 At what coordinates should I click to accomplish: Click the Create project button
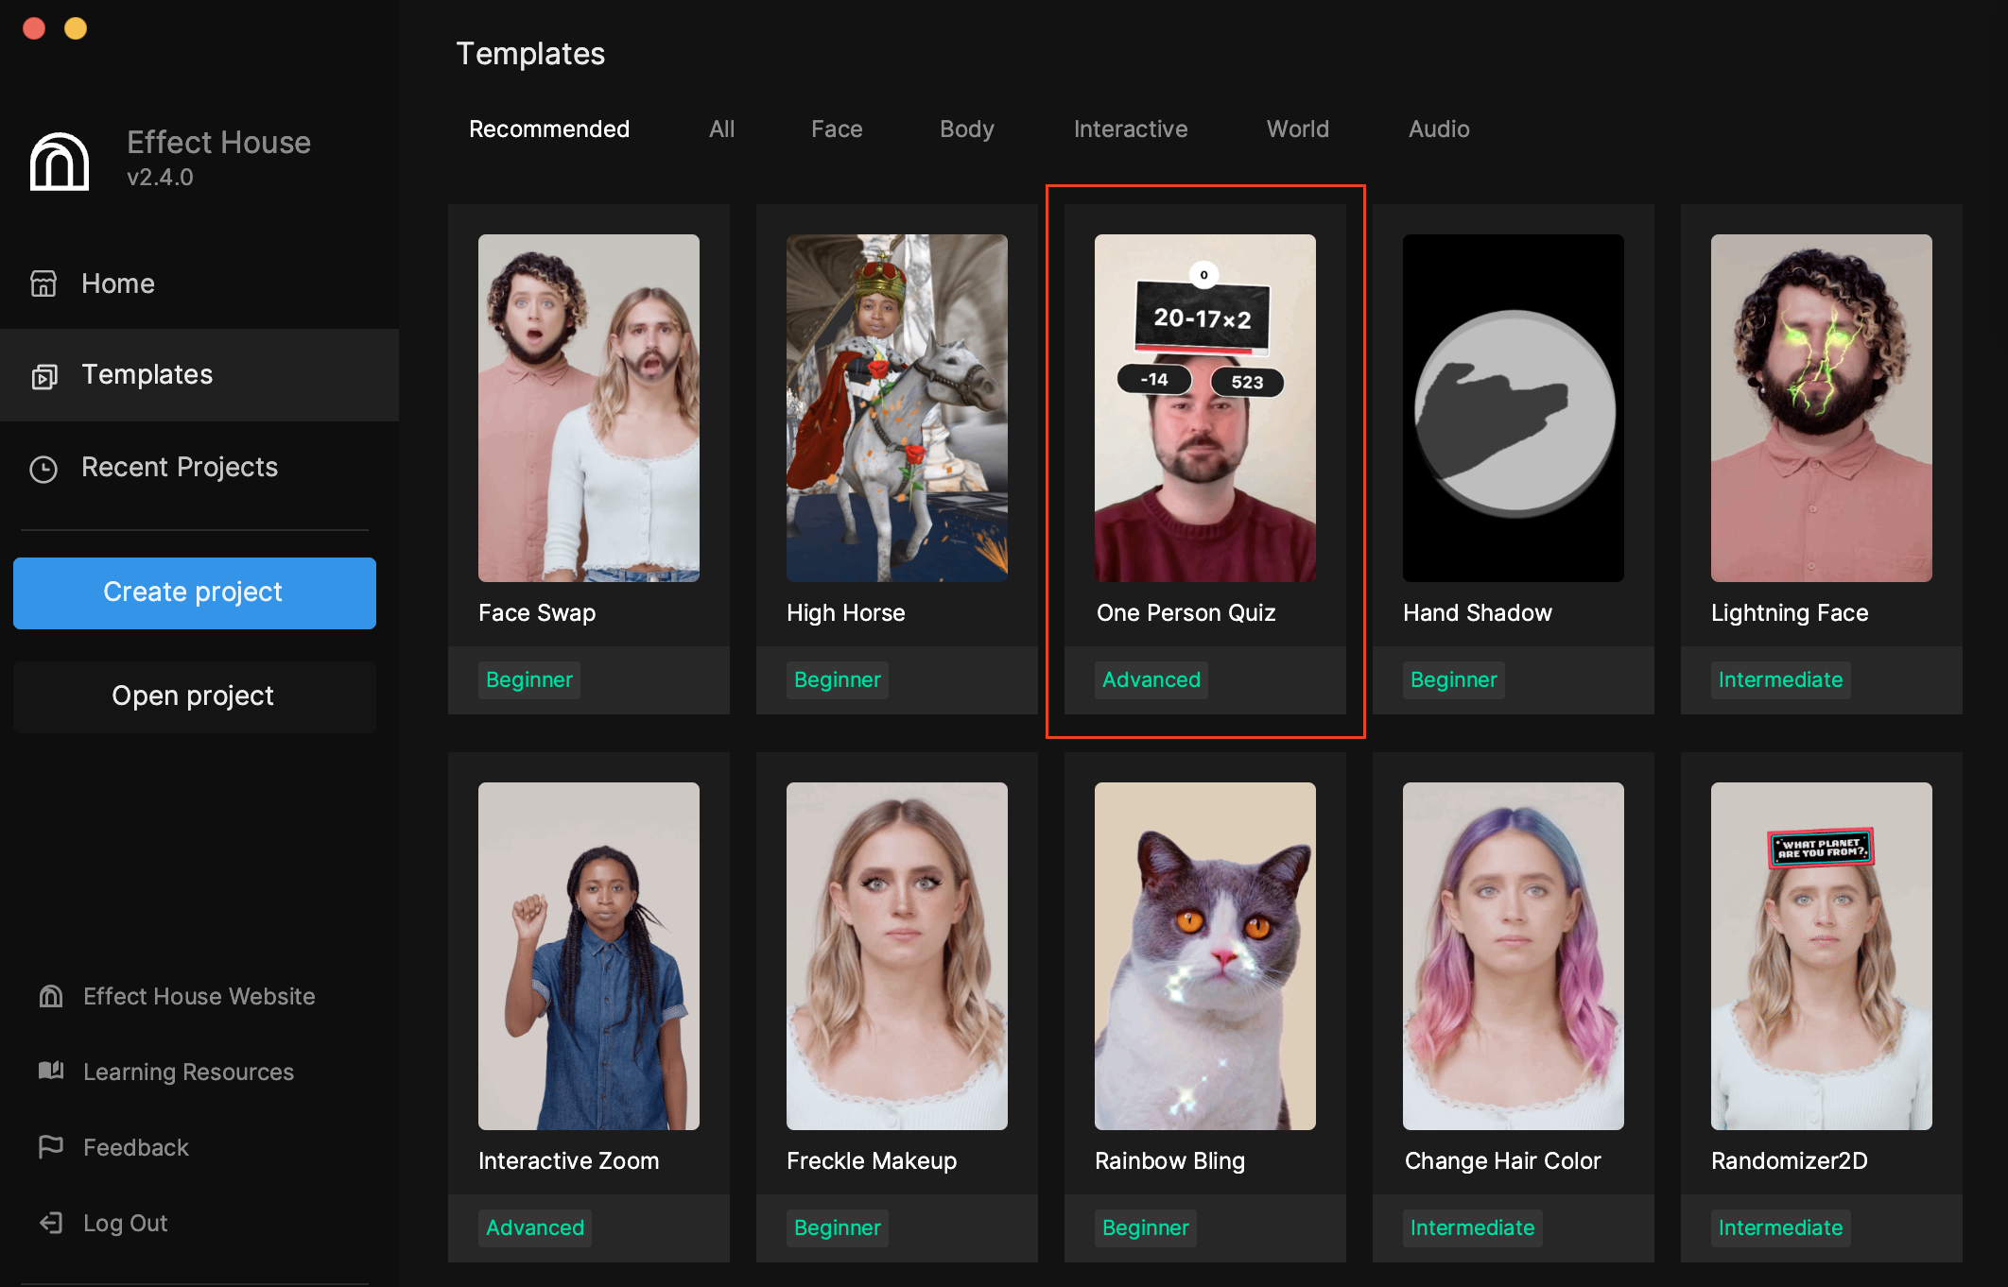point(193,591)
